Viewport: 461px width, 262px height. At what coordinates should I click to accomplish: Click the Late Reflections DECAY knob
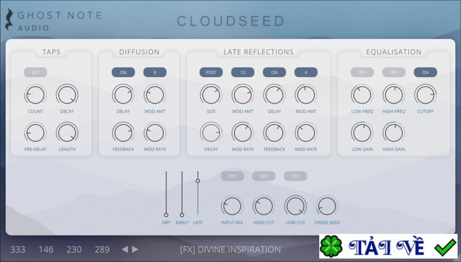tap(211, 133)
